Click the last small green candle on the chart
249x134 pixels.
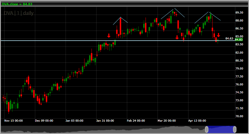point(218,41)
